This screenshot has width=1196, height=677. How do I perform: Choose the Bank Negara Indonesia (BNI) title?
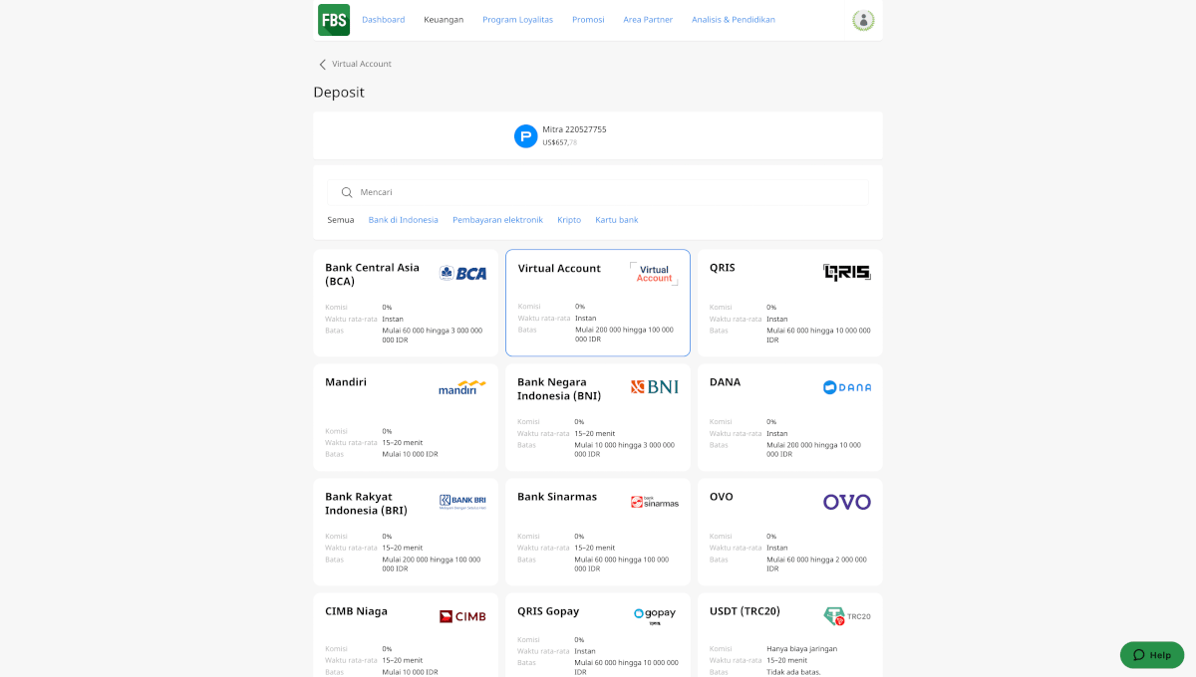[x=559, y=389]
